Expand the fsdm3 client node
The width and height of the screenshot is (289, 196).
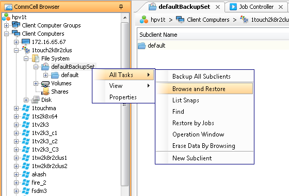coord(16,191)
